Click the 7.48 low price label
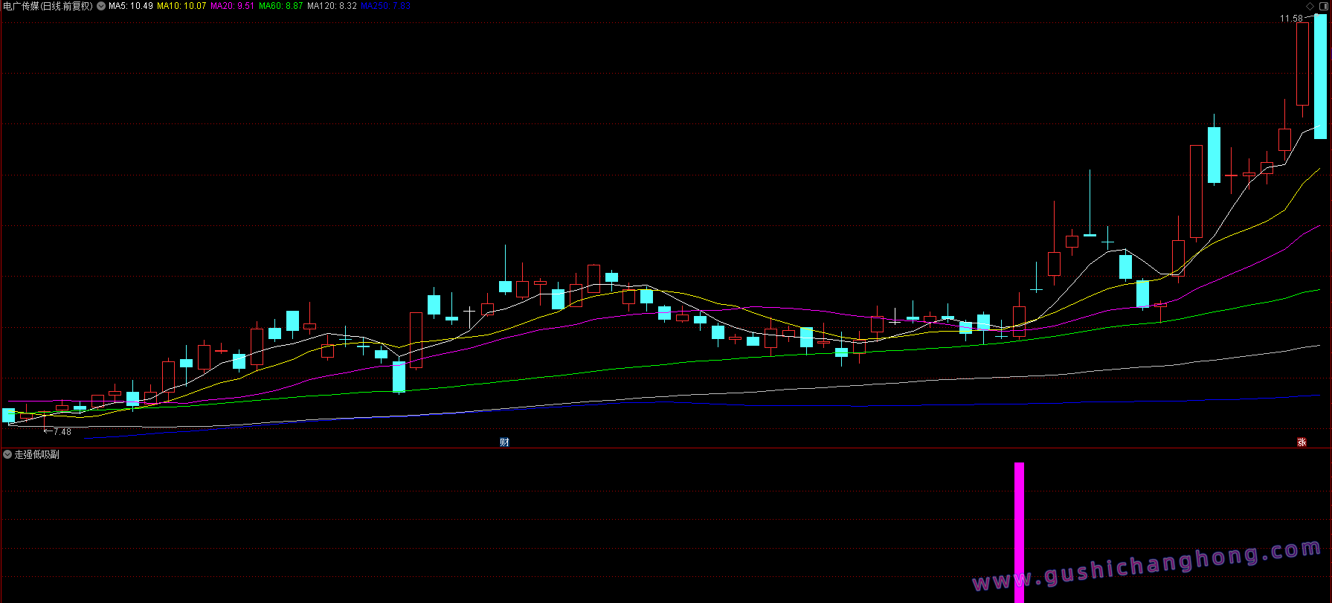Image resolution: width=1332 pixels, height=603 pixels. pos(62,432)
